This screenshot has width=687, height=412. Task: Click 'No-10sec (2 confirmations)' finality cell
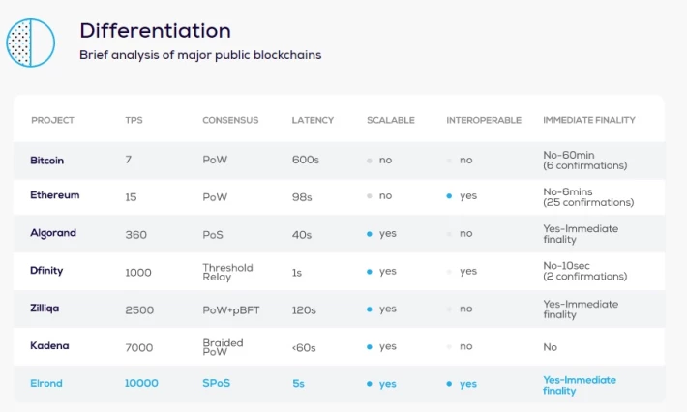tap(584, 271)
